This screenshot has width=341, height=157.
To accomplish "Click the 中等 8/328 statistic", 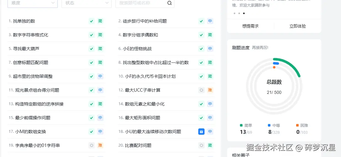I will (x=274, y=129).
